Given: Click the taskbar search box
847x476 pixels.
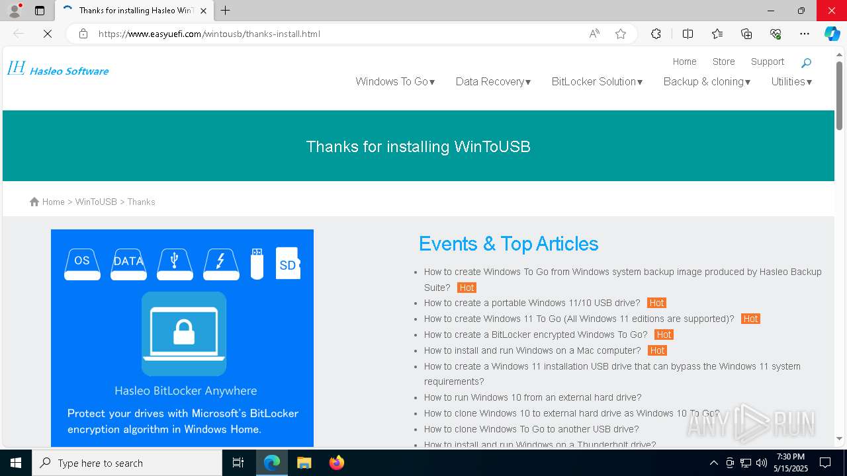Looking at the screenshot, I should point(127,463).
